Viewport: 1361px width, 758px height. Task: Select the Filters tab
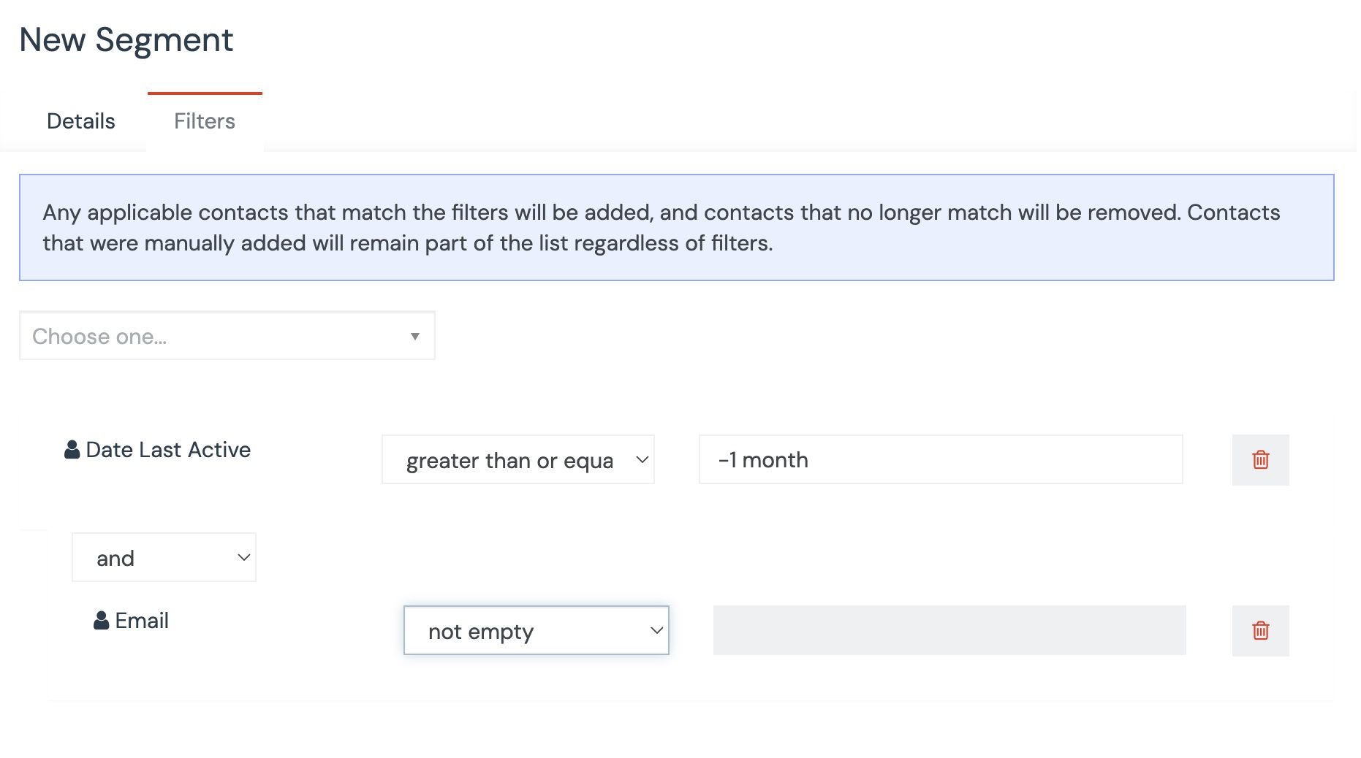click(x=205, y=121)
